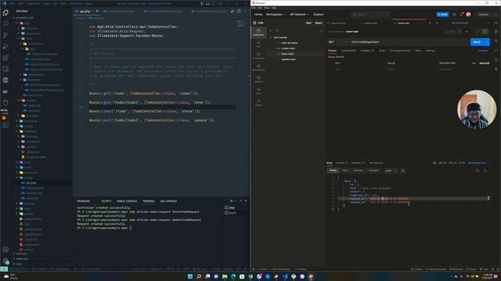Select api.php editor tab in VS Code
This screenshot has width=501, height=281.
(x=87, y=11)
